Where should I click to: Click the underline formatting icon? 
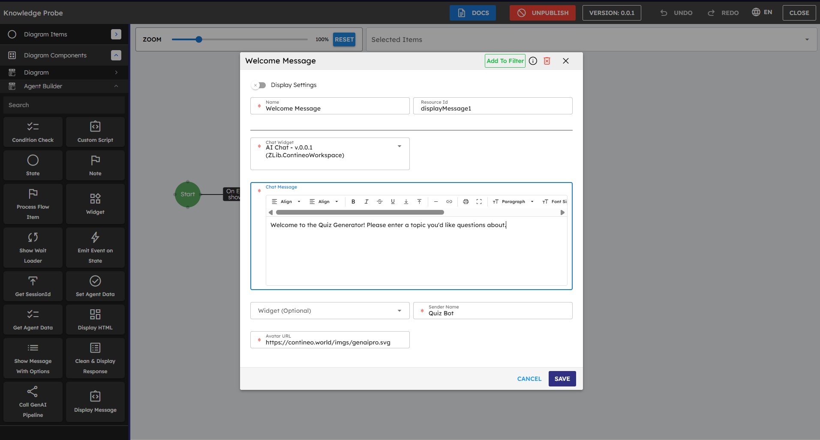[393, 201]
